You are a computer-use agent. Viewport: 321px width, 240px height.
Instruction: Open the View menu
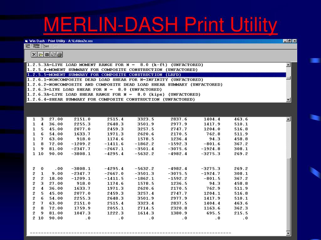36,46
